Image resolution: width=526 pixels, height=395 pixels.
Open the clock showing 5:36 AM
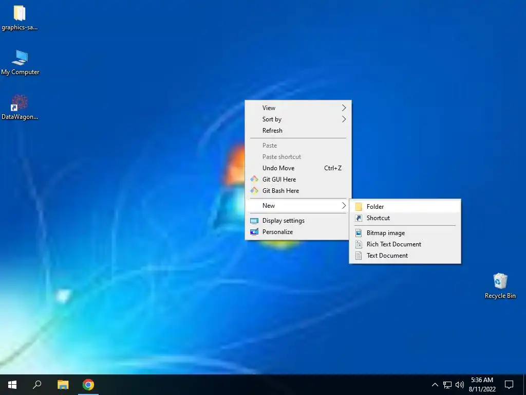tap(482, 385)
